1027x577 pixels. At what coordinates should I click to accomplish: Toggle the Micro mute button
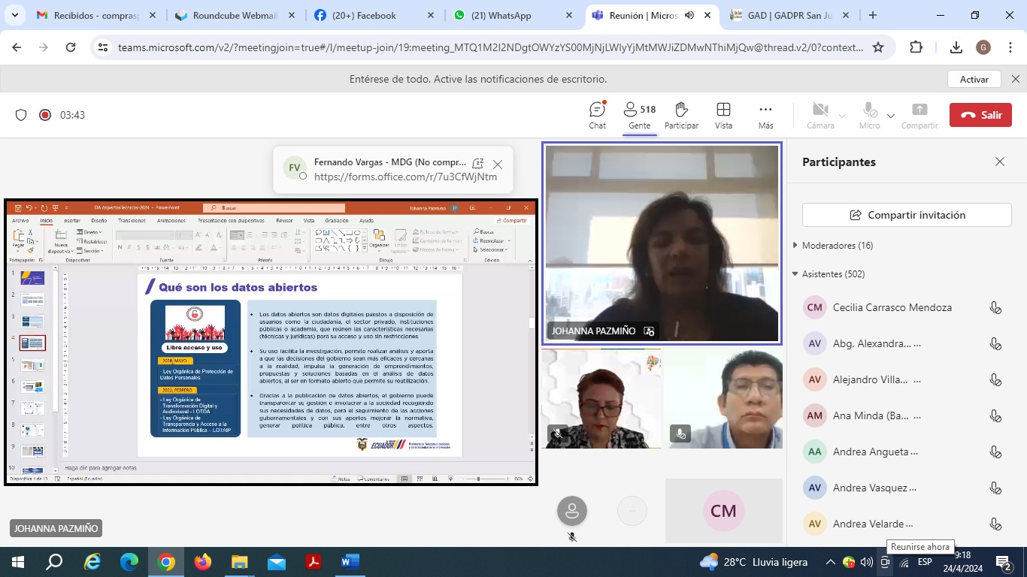coord(870,110)
